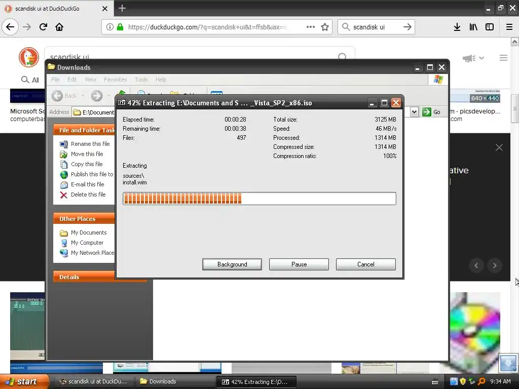Click the Explorer address field

point(94,112)
